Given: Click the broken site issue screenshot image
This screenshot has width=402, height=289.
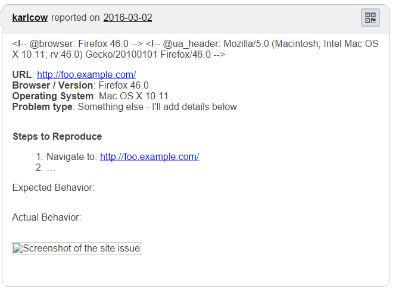Looking at the screenshot, I should coord(76,249).
